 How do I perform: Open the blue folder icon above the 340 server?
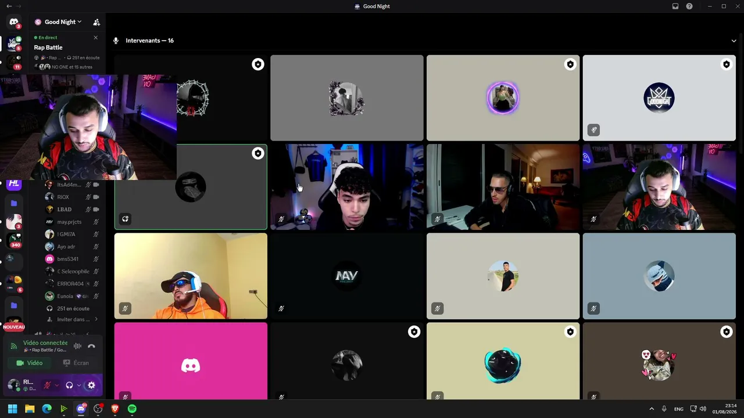pyautogui.click(x=14, y=204)
